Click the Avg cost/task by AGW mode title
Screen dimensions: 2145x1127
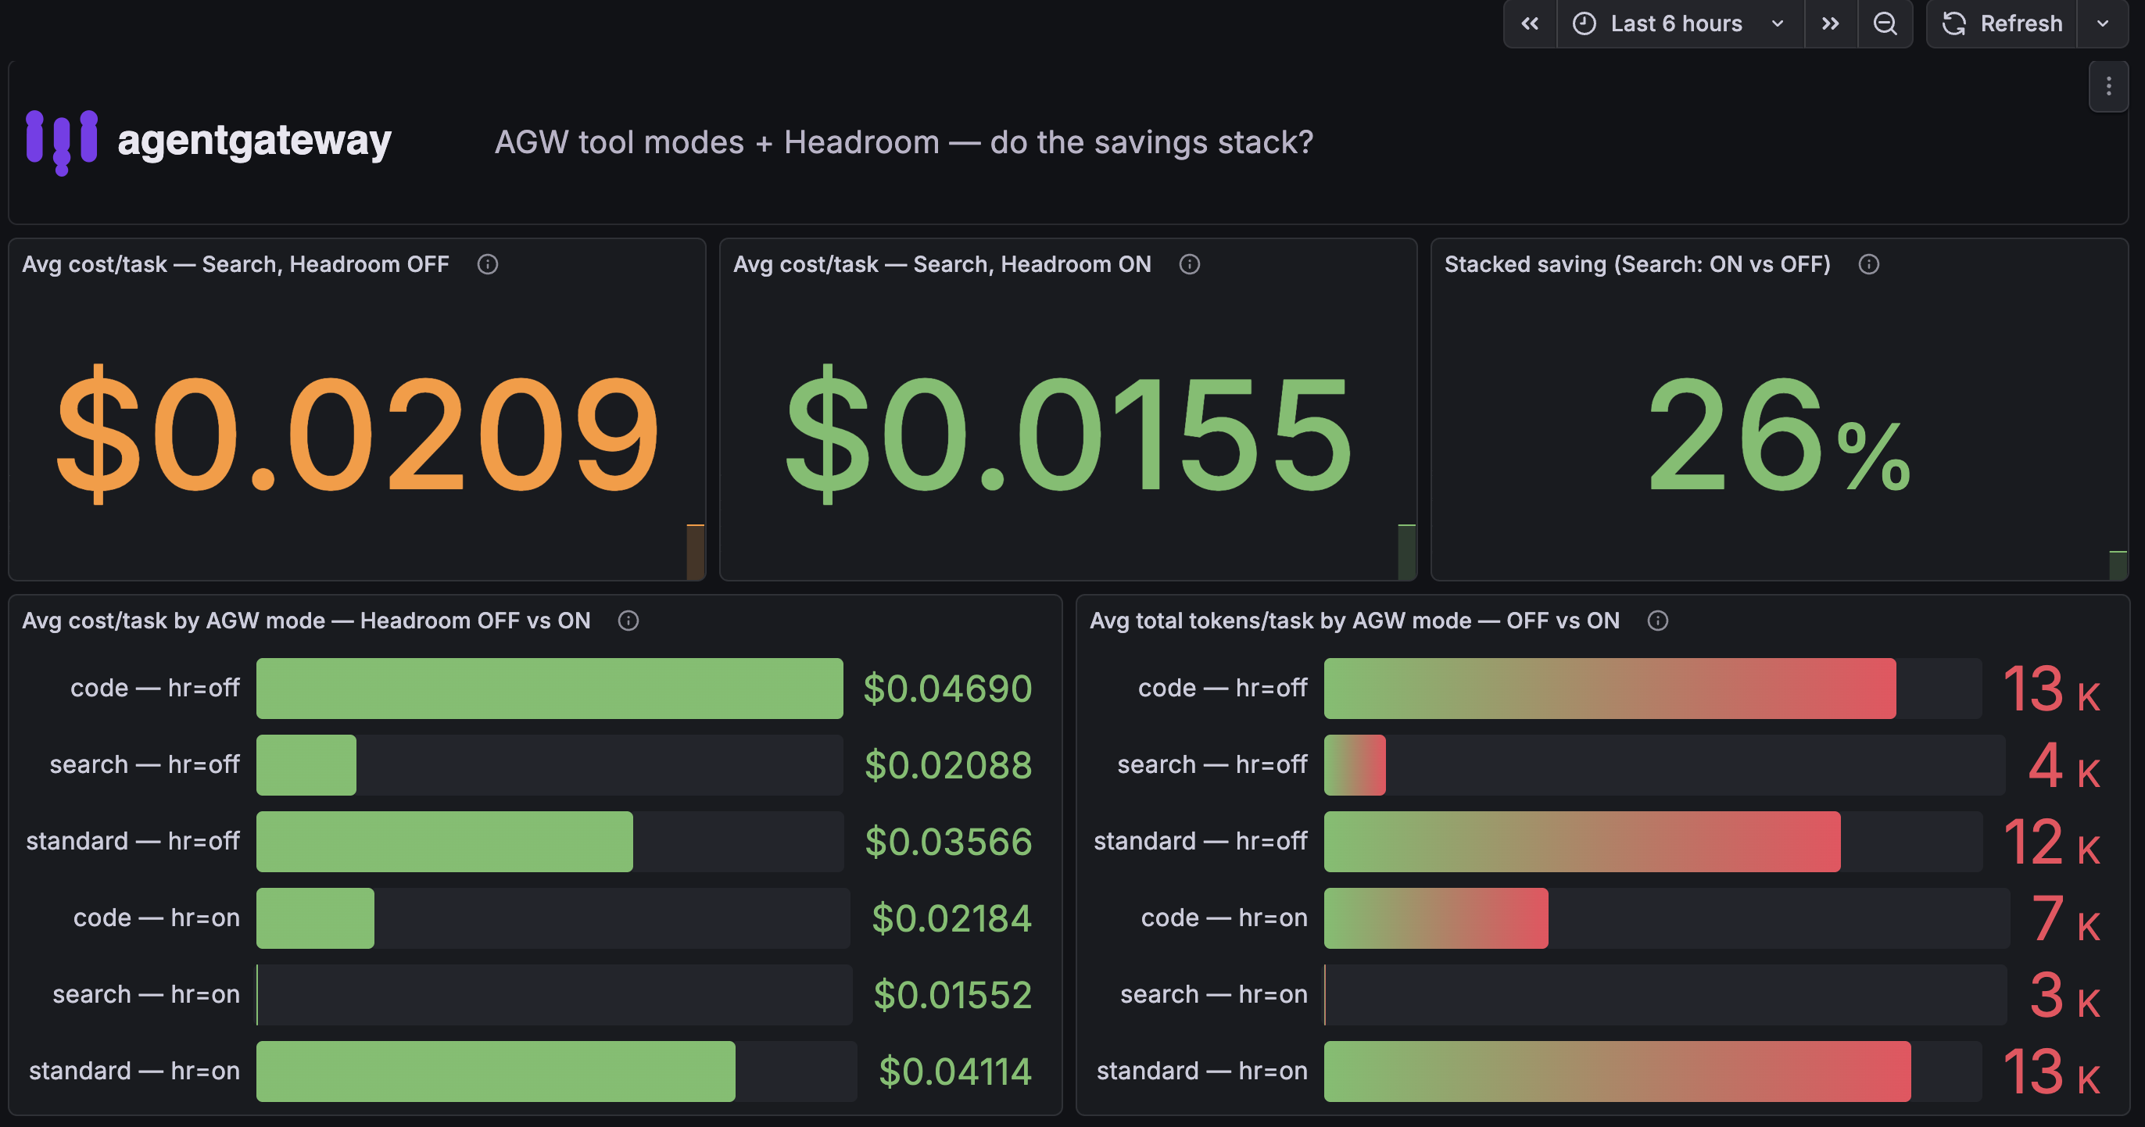coord(306,621)
